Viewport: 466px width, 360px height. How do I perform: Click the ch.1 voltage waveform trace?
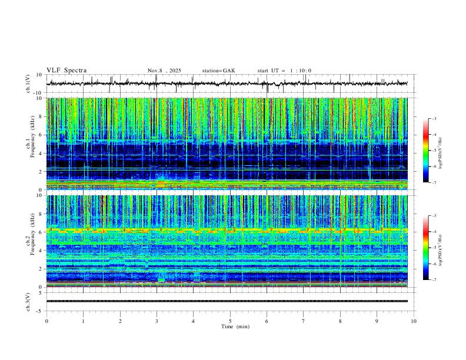(227, 84)
